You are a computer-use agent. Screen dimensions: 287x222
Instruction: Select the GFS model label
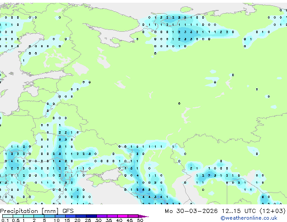68,211
